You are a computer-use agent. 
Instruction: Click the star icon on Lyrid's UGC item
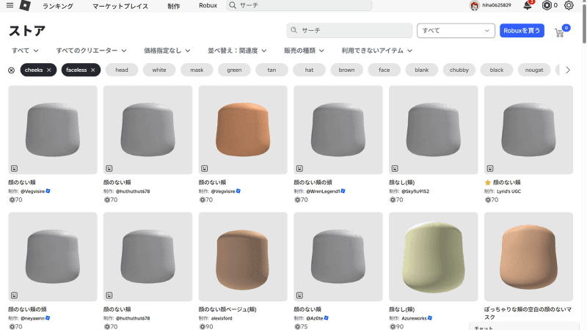[488, 183]
